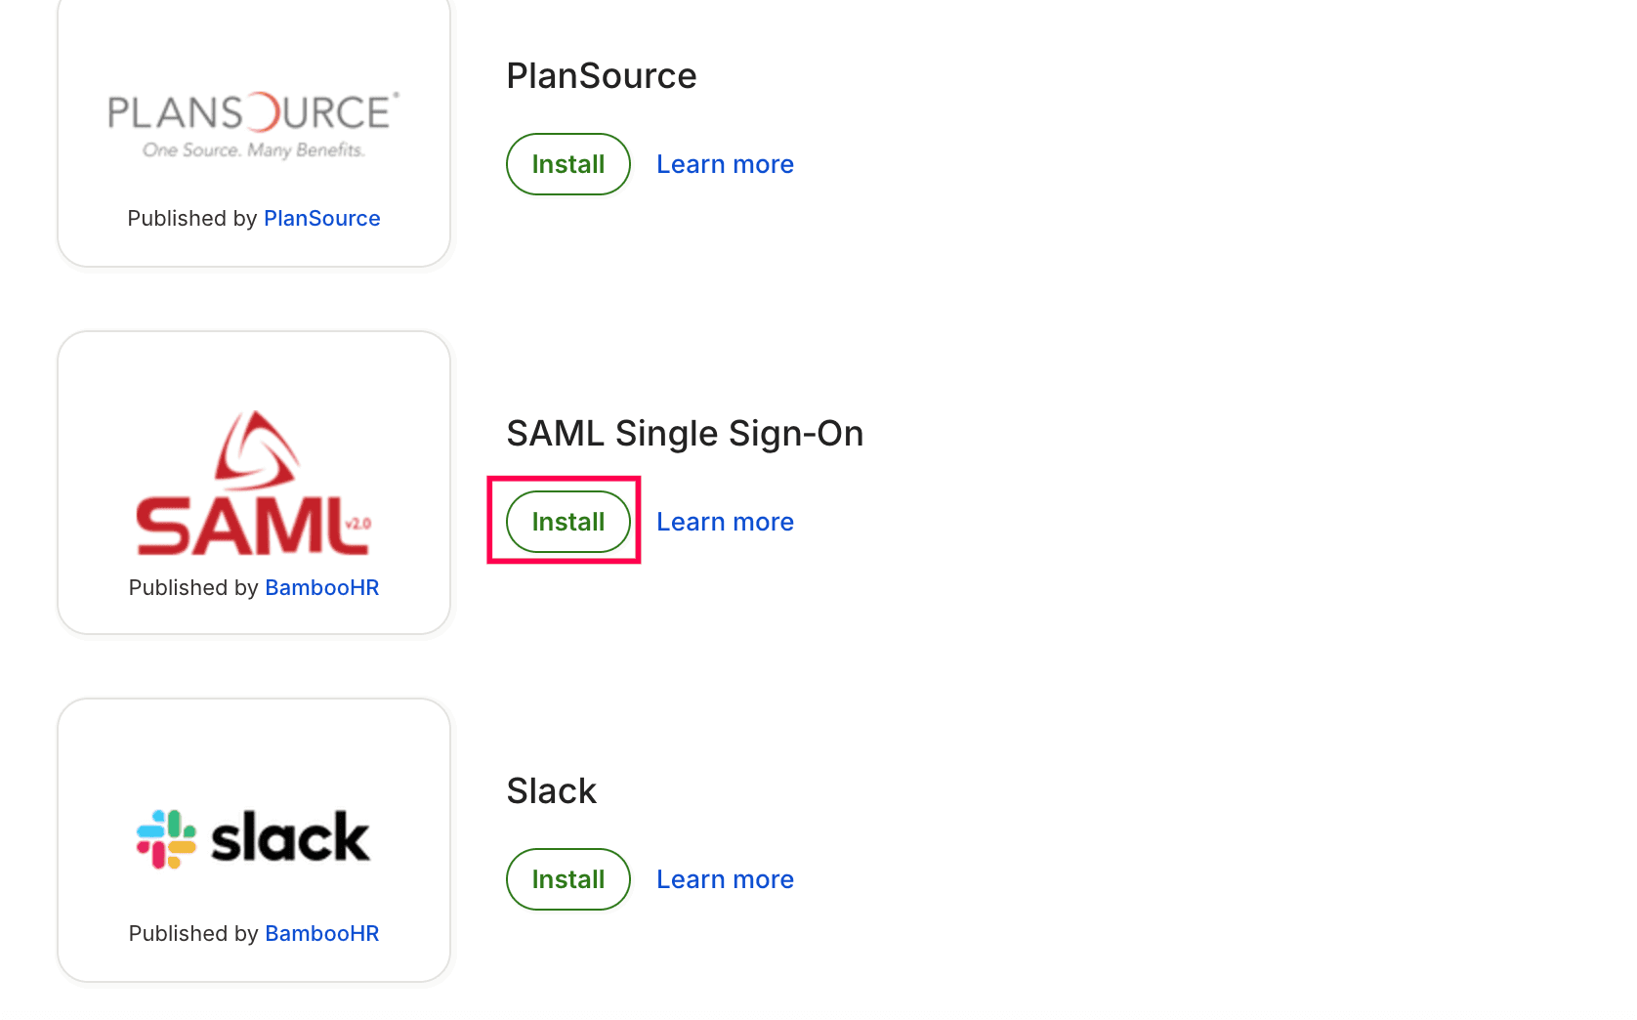Viewport: 1637px width, 1020px height.
Task: Click the PlanSource wordmark logo
Action: [253, 113]
